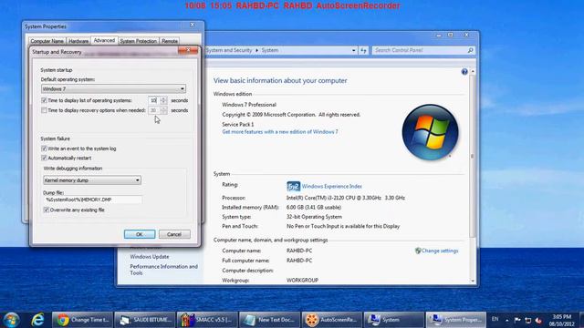
Task: Switch to Chrome 'Change Time' taskbar window
Action: tap(82, 320)
